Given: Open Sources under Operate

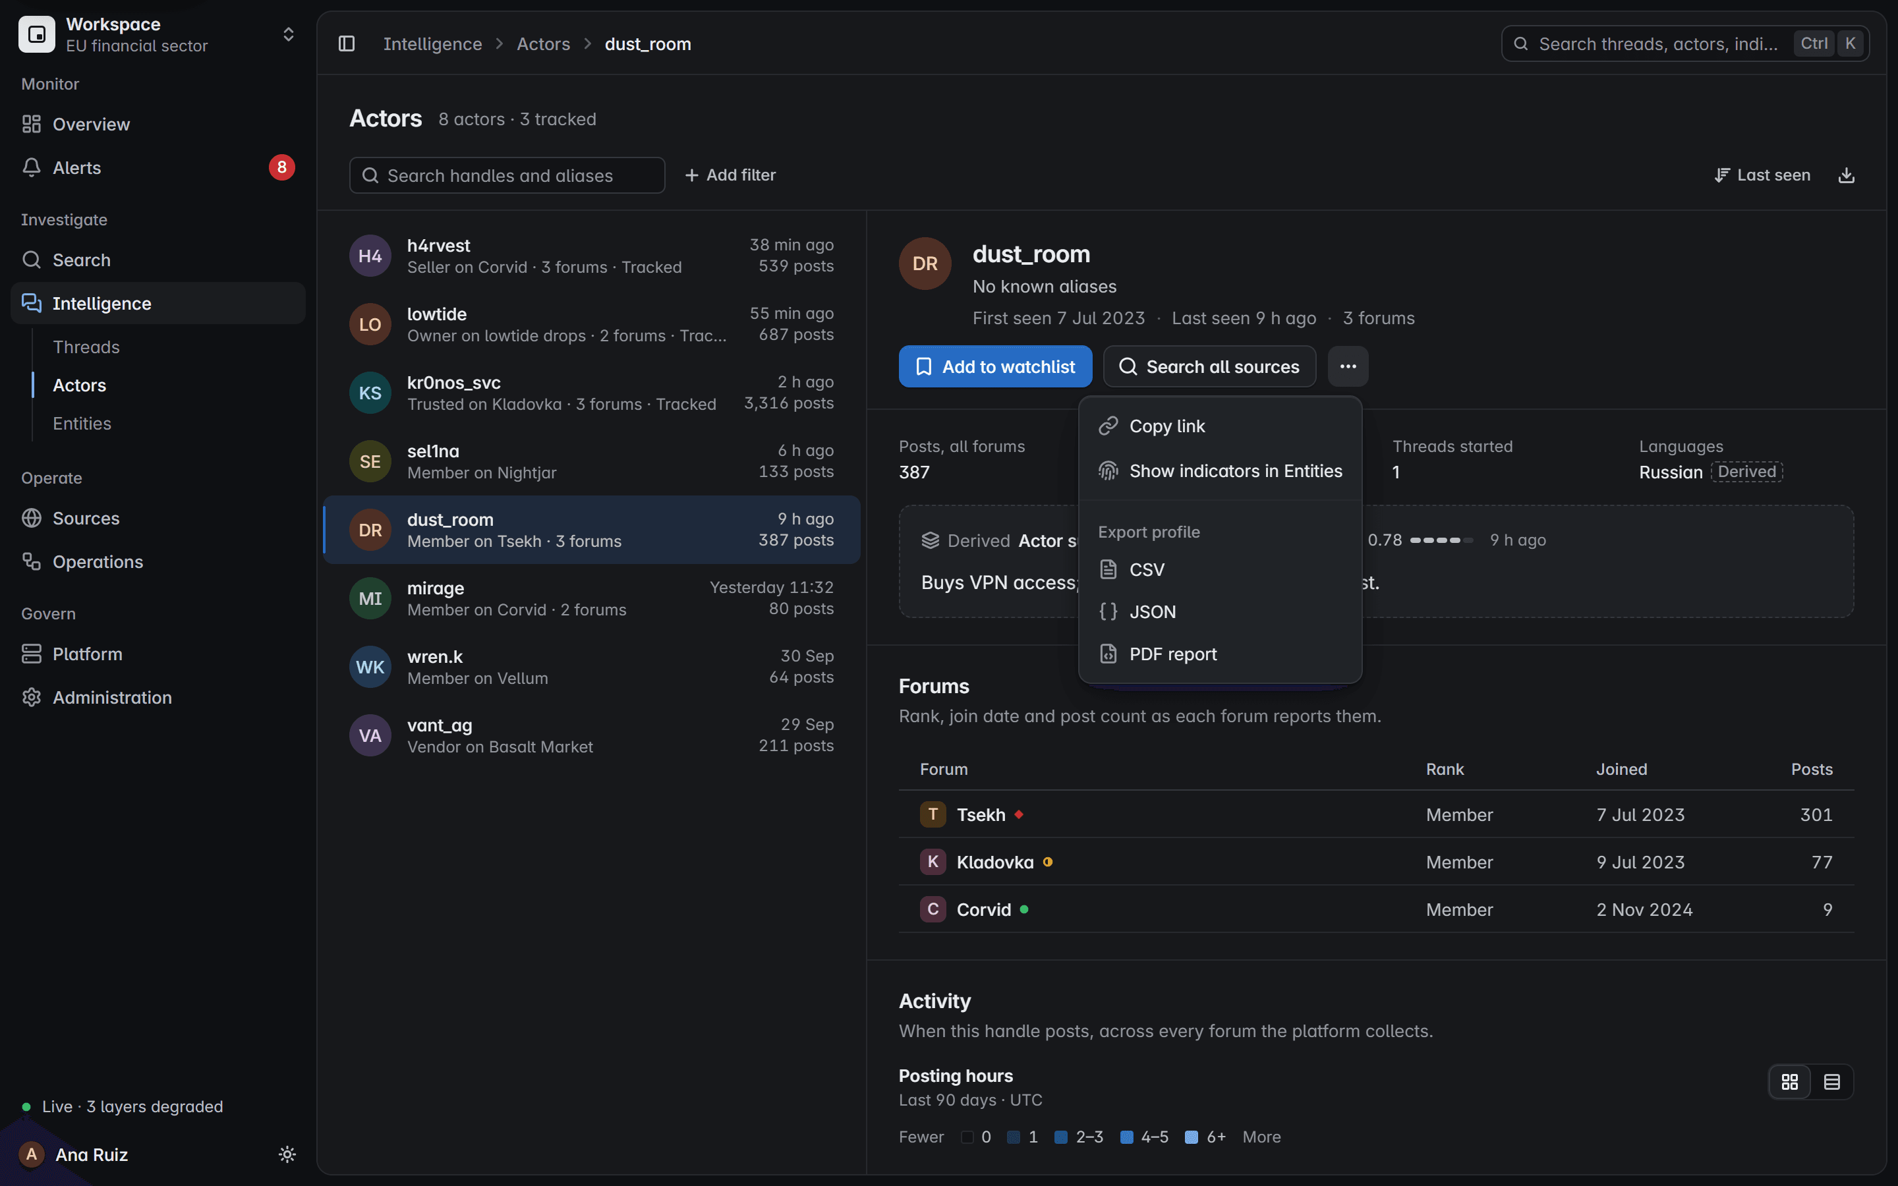Looking at the screenshot, I should point(158,518).
